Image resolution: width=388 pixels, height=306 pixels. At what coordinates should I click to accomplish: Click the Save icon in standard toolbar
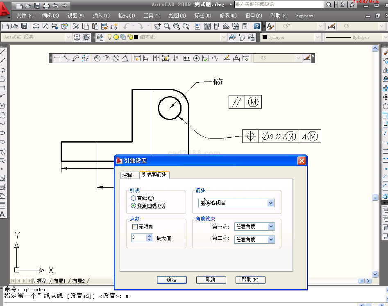tap(24, 26)
